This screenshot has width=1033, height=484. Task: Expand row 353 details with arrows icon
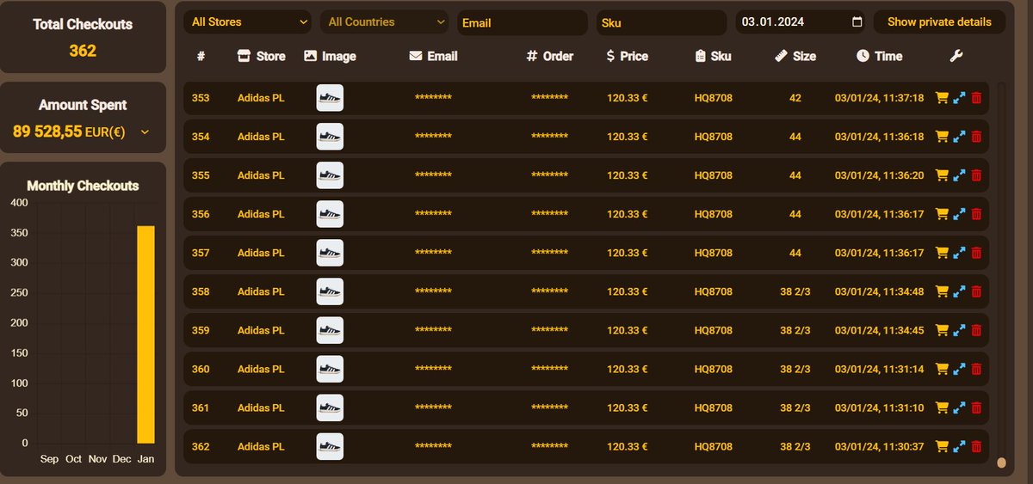tap(960, 98)
